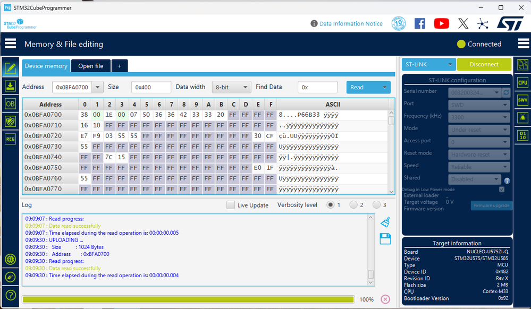Open the Mode Under reset dropdown

click(x=479, y=130)
